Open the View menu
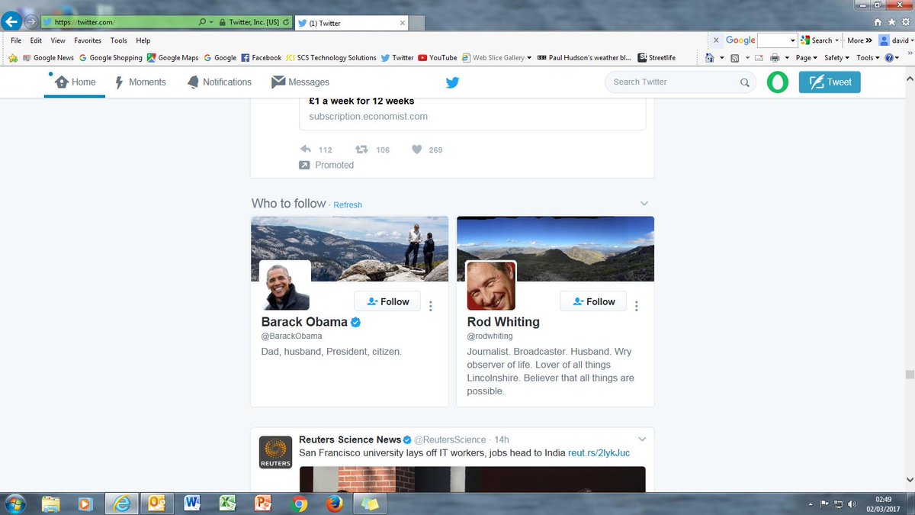Viewport: 915px width, 515px height. (58, 40)
